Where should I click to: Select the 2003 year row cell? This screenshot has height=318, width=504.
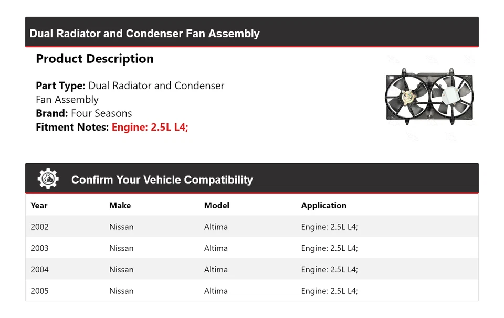coord(39,248)
